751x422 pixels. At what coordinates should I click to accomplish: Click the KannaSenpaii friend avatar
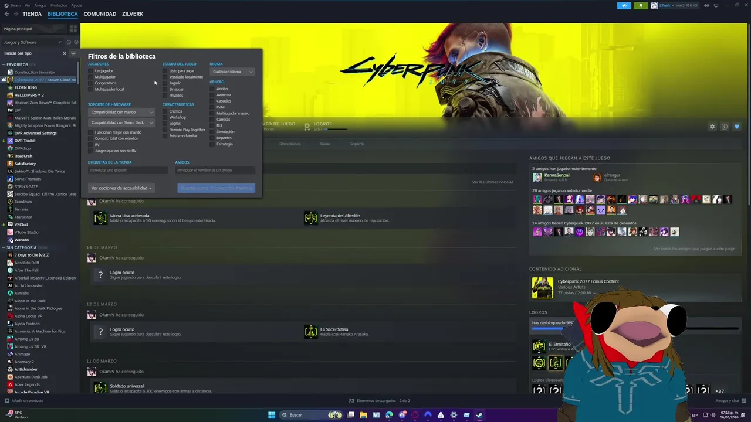coord(537,177)
